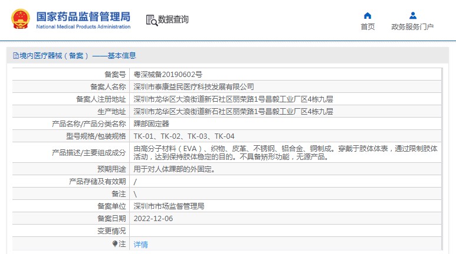Click the 备案号 label
Image resolution: width=456 pixels, height=254 pixels.
tap(115, 75)
